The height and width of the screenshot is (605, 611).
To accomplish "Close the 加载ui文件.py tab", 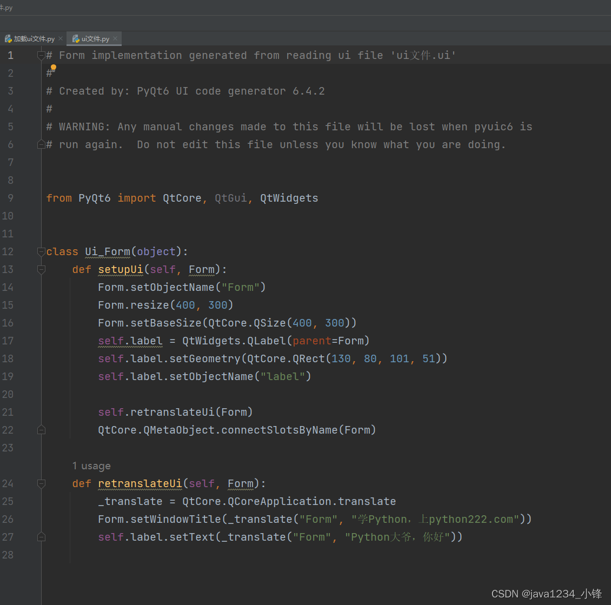I will (61, 38).
